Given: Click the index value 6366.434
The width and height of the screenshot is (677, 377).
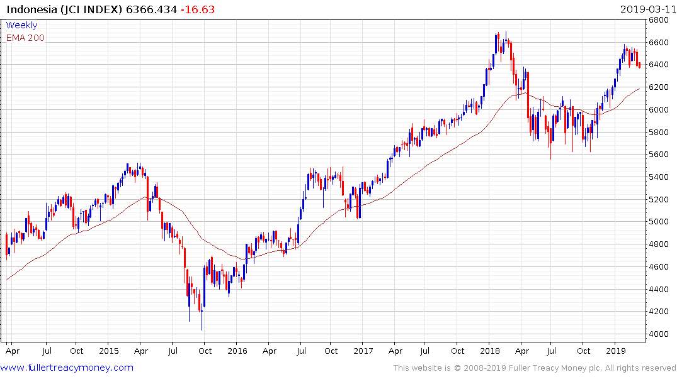Looking at the screenshot, I should coord(152,9).
